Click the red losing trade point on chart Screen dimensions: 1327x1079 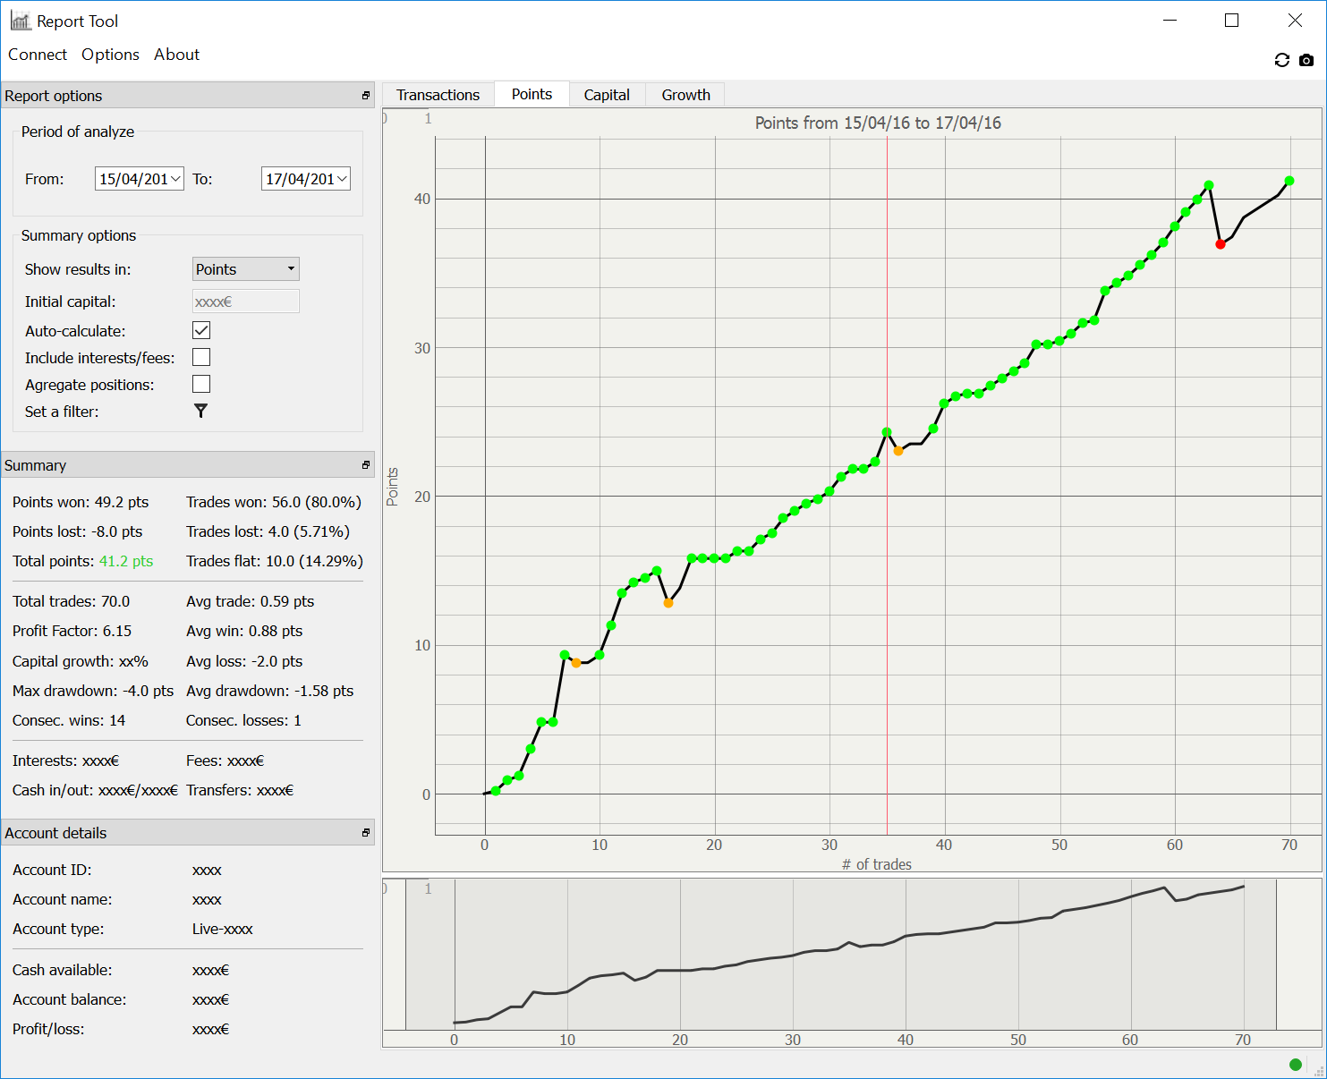(1220, 244)
